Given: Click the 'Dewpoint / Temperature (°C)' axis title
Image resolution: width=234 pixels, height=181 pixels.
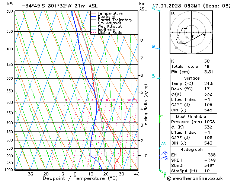Looking at the screenshot, I should 80,178.
